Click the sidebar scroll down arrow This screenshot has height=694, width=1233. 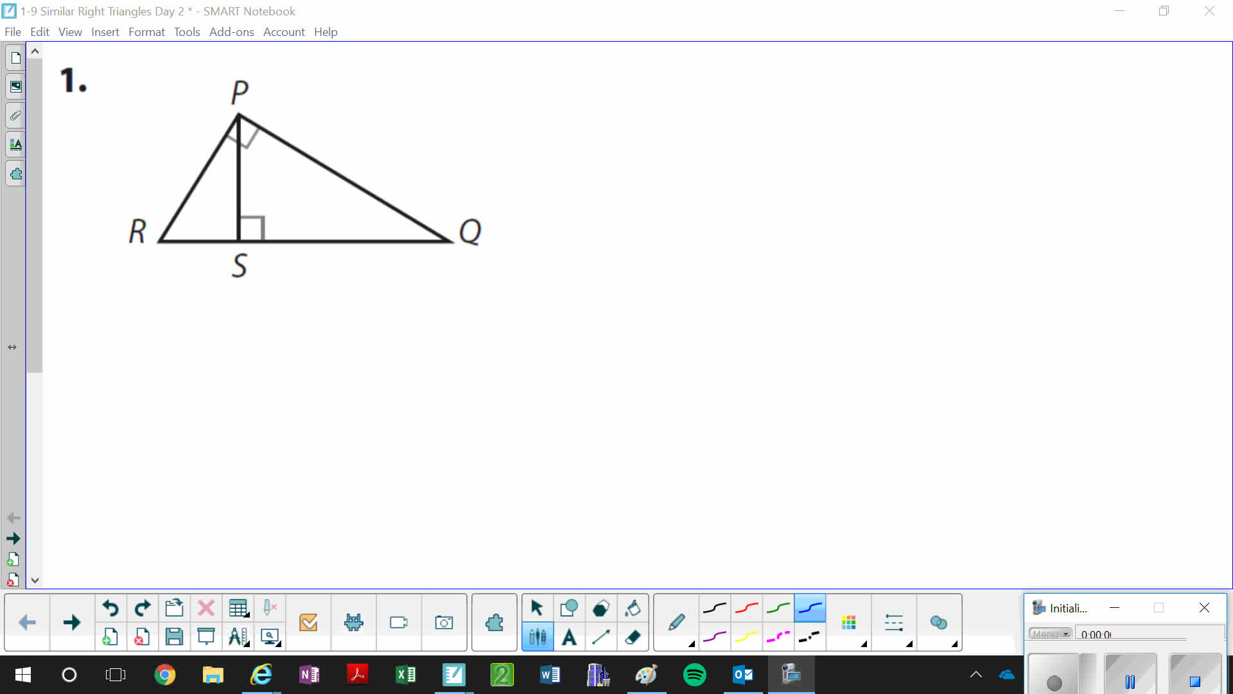[x=35, y=580]
